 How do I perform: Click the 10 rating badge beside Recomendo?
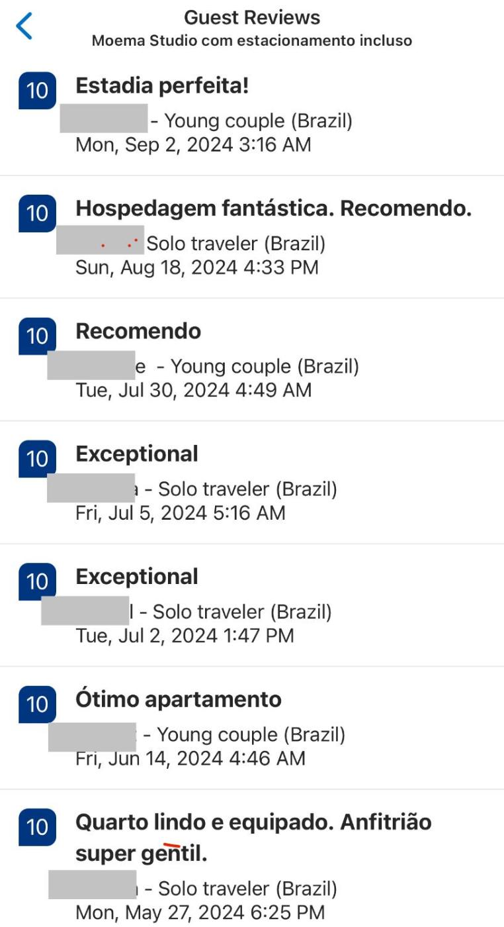tap(37, 336)
